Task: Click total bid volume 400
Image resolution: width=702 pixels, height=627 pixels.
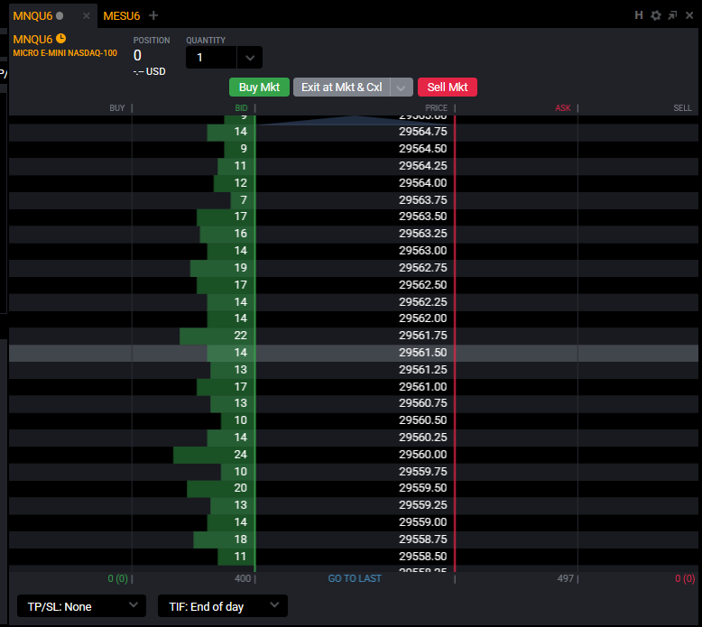Action: (243, 578)
